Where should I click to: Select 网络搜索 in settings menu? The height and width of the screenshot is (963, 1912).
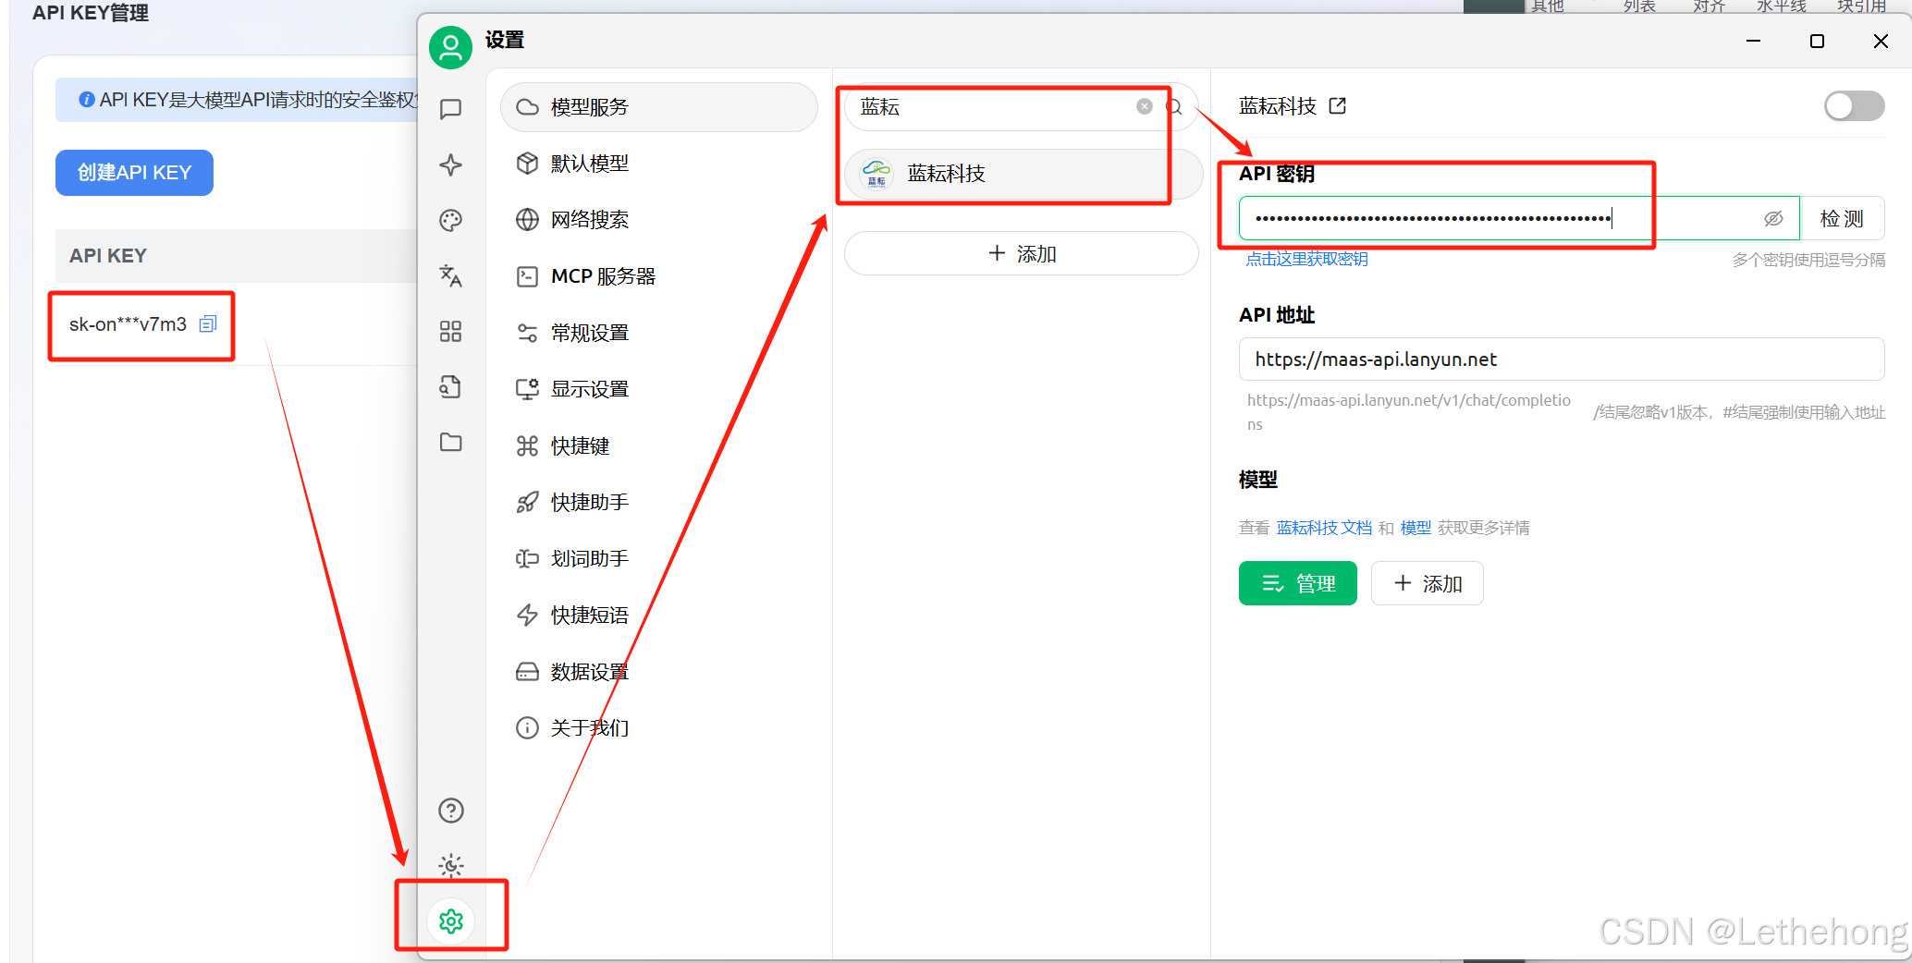[x=659, y=220]
